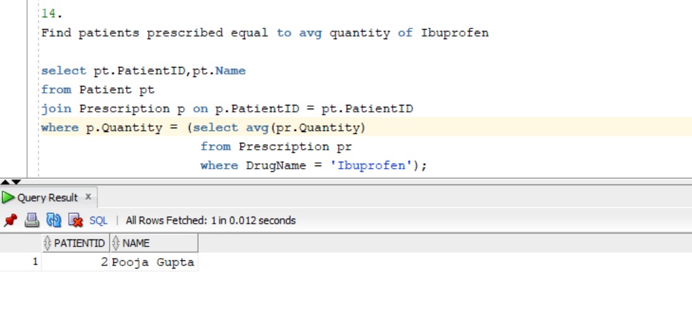The image size is (692, 331).
Task: Click the 'from Prescription pr' subquery line
Action: 276,147
